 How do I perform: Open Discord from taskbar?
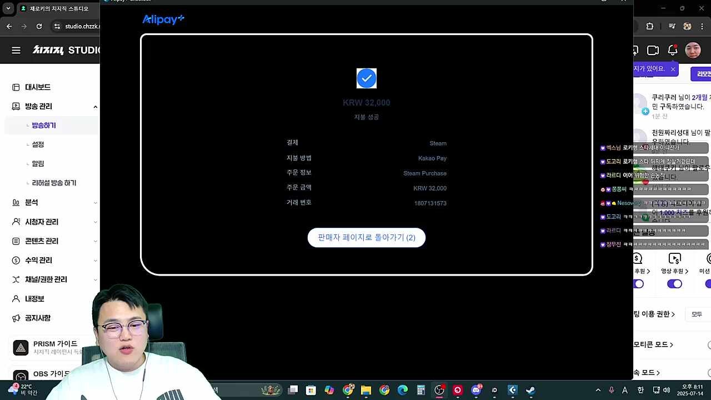coord(476,390)
